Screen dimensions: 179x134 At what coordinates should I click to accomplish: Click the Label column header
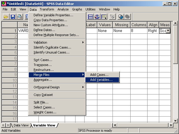pos(91,25)
